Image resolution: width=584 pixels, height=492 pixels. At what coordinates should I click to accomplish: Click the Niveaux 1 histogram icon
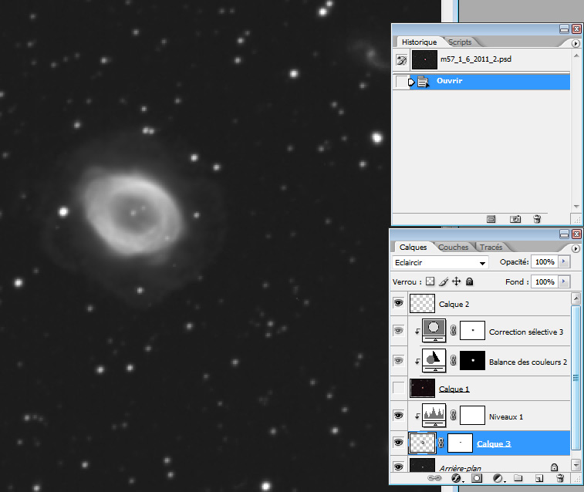434,416
